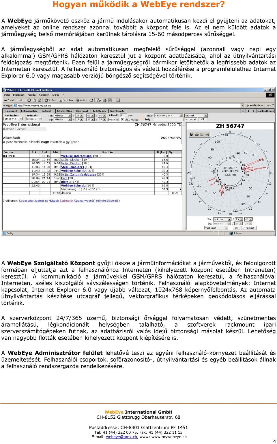Switch to the Jelszóváltás tab

pos(64,111)
